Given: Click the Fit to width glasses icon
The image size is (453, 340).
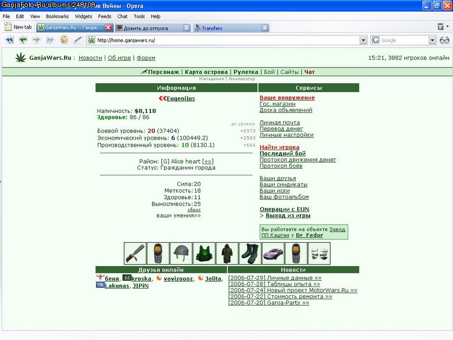Looking at the screenshot, I should (444, 40).
